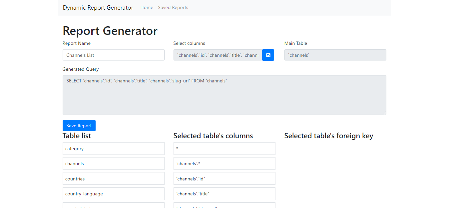This screenshot has height=208, width=449.
Task: Click the Report Generator page heading
Action: pos(110,31)
